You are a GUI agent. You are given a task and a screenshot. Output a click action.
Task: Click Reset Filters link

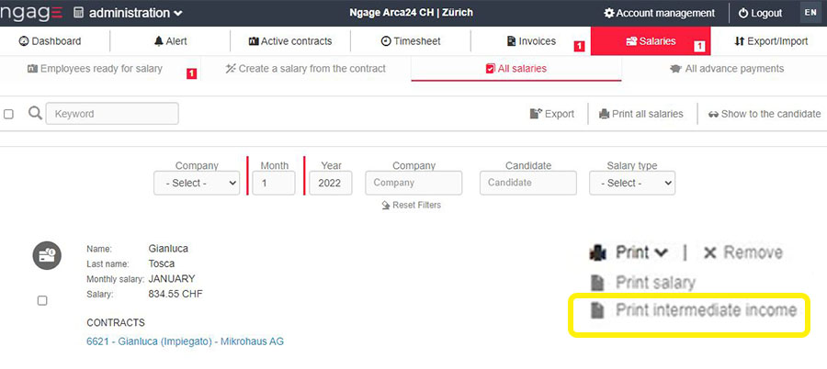pyautogui.click(x=411, y=205)
